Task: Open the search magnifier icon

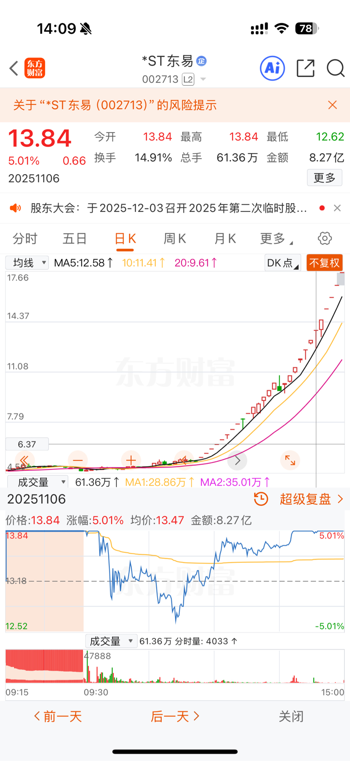Action: [335, 68]
